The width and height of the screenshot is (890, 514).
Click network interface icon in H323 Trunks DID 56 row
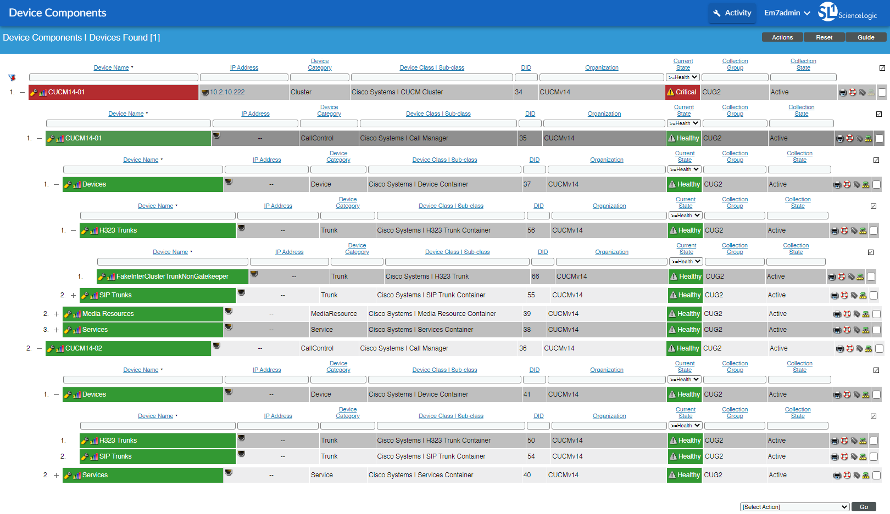[x=241, y=228]
